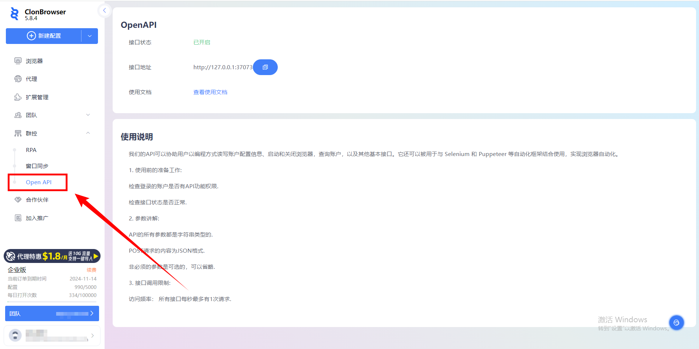Viewport: 699px width, 349px height.
Task: Click the API address http://127.0.0.1:37073
Action: coord(223,67)
